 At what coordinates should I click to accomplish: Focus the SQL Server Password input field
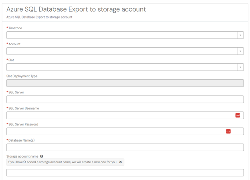(125, 131)
